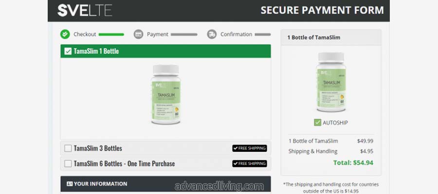Image resolution: width=438 pixels, height=194 pixels.
Task: Expand TamaSlim 6 Bottles - One Time Purchase row
Action: (x=165, y=163)
